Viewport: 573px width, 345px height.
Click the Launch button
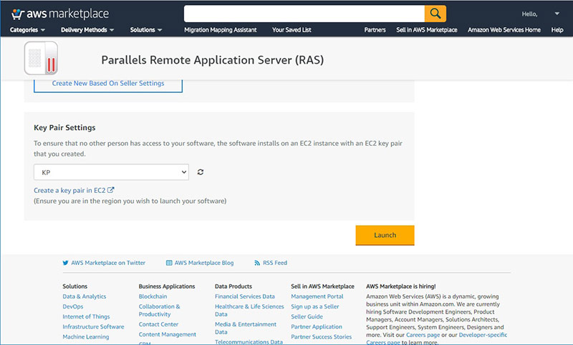[385, 235]
